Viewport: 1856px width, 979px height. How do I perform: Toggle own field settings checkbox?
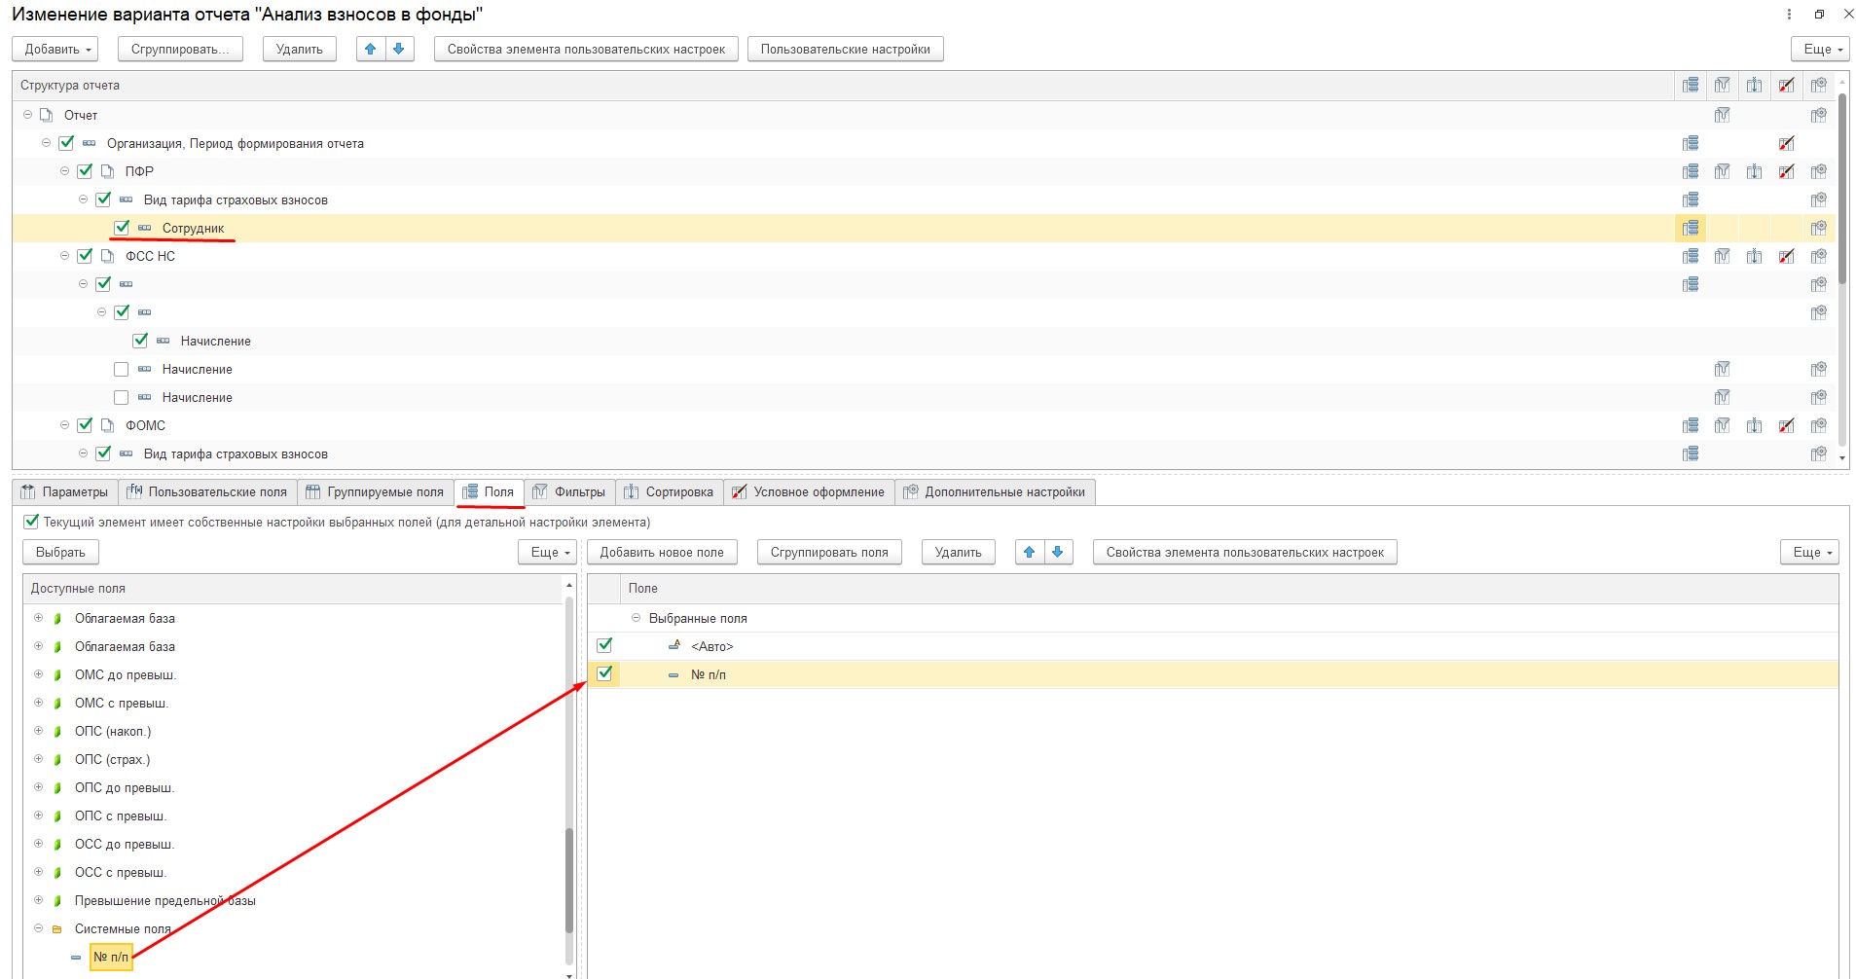pyautogui.click(x=31, y=522)
